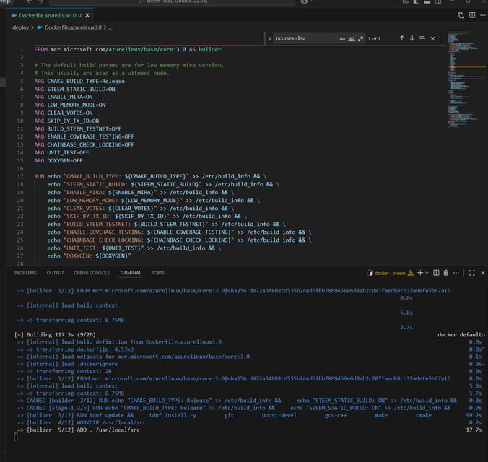Expand the replace field in find widget

[269, 38]
